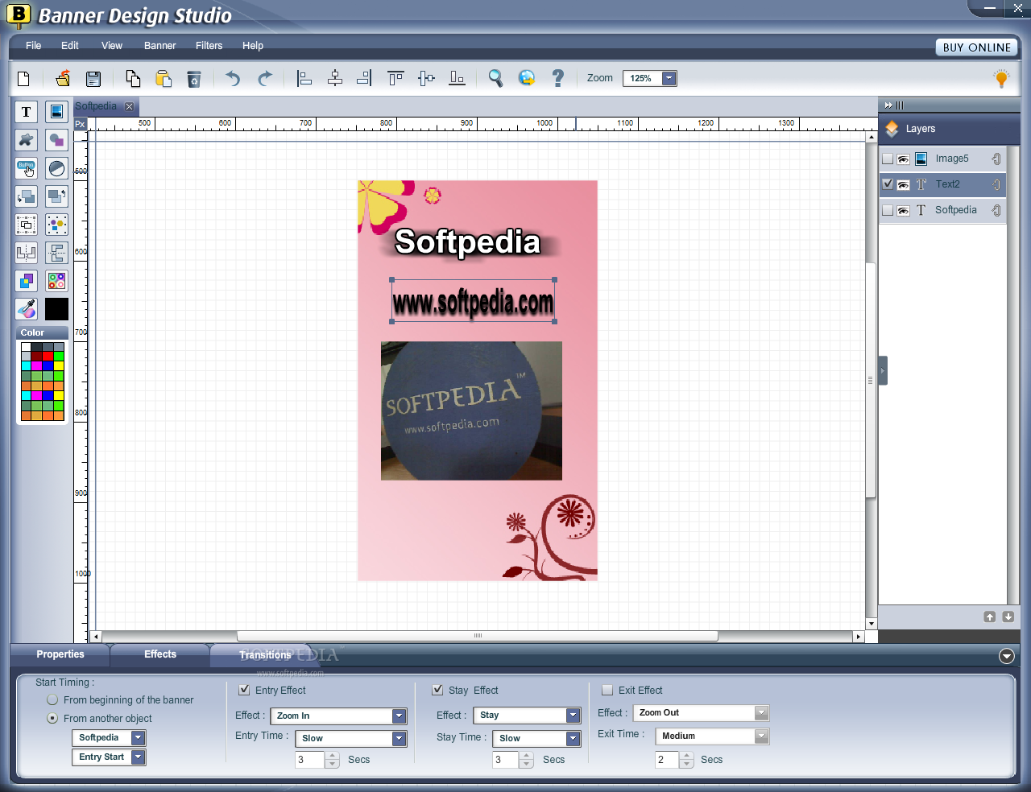Redo the last action
Image resolution: width=1031 pixels, height=792 pixels.
[x=264, y=78]
